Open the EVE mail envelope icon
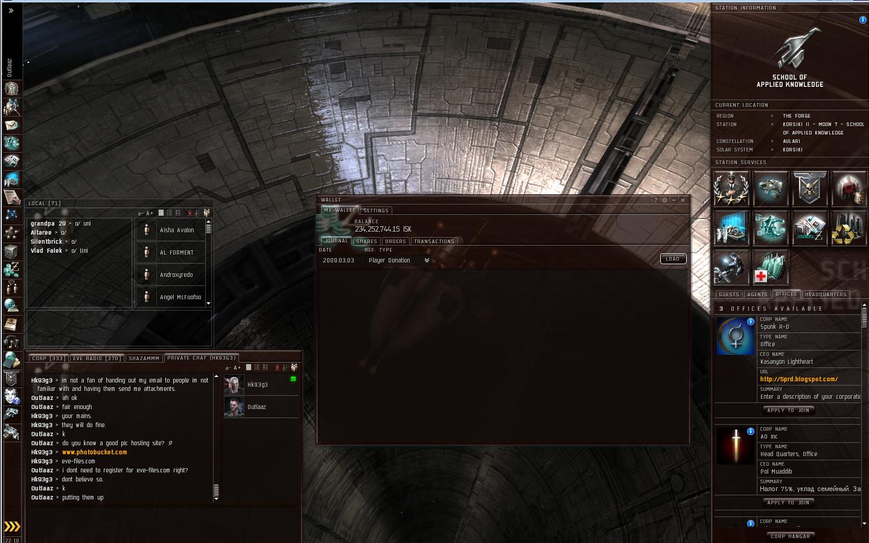This screenshot has width=869, height=543. tap(12, 125)
